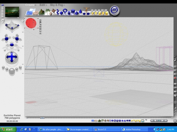The width and height of the screenshot is (177, 132).
Task: Create a water plane from the palette
Action: (29, 13)
